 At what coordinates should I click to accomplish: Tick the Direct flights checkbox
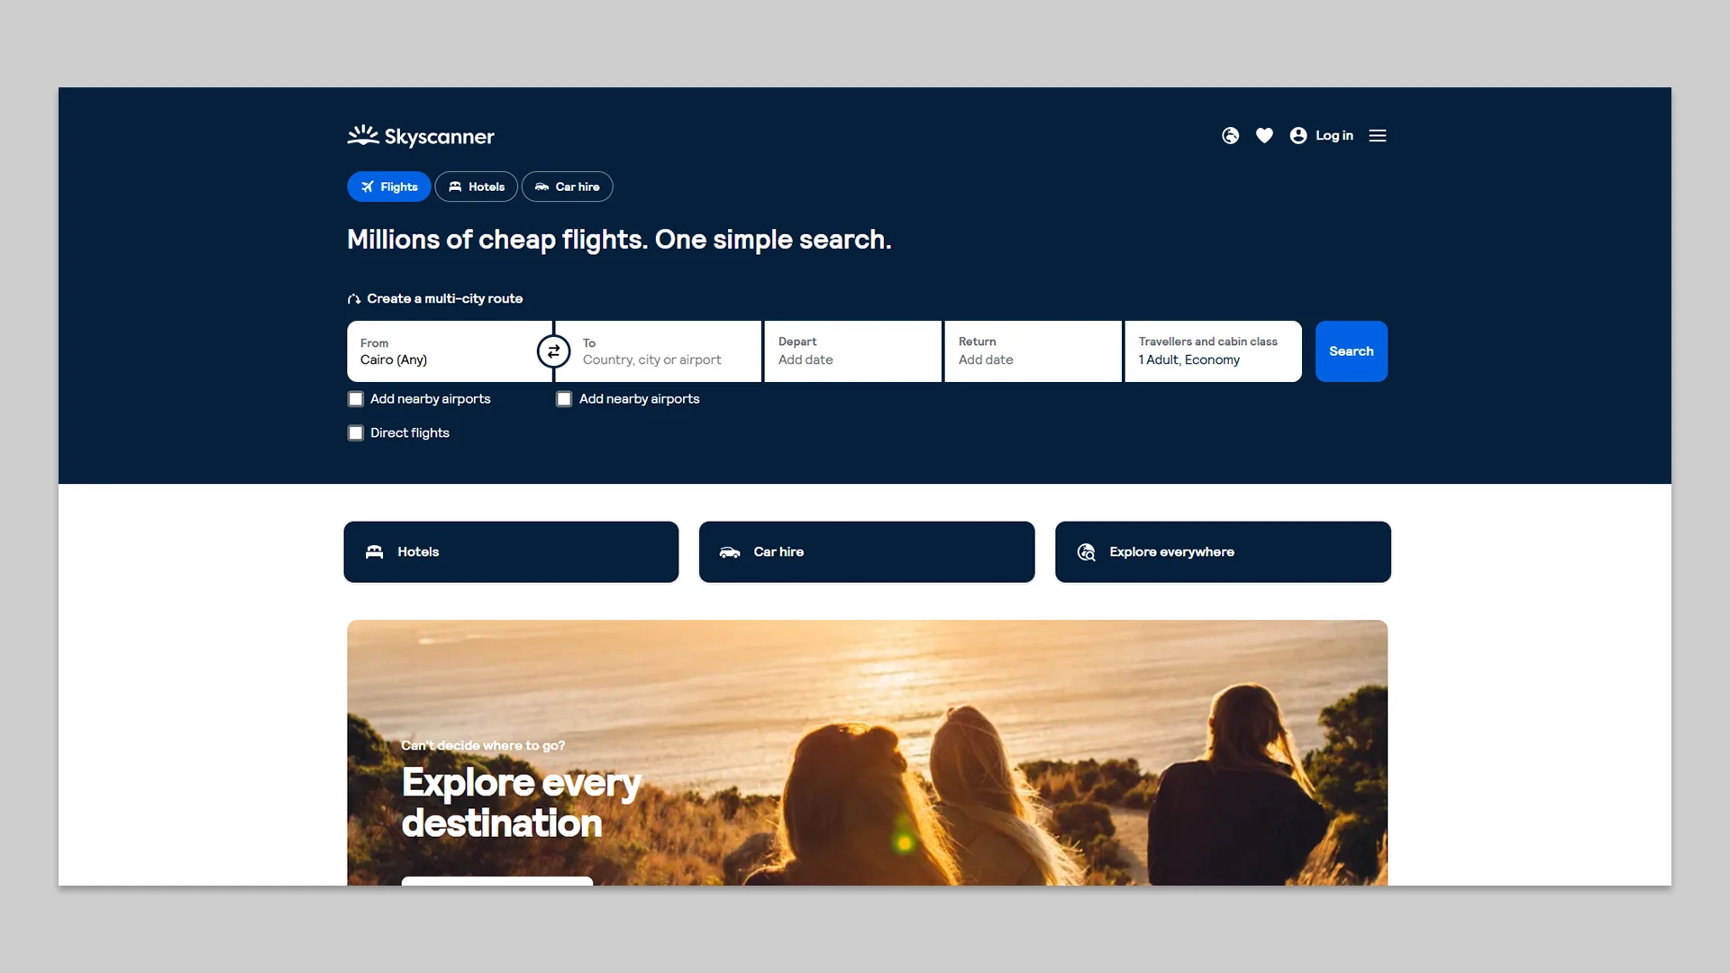point(356,433)
